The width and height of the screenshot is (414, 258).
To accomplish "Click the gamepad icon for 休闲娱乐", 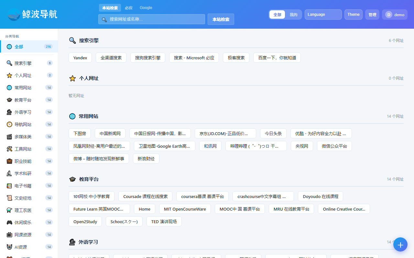I will coord(9,223).
